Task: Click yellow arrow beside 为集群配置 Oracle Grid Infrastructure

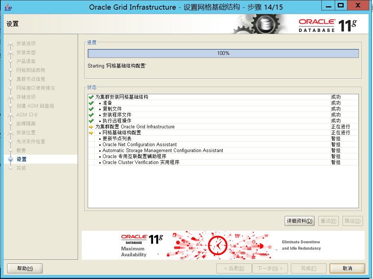Action: [91, 127]
